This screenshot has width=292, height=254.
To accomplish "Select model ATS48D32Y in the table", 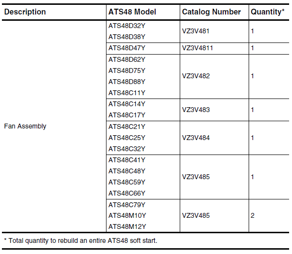I will (127, 26).
